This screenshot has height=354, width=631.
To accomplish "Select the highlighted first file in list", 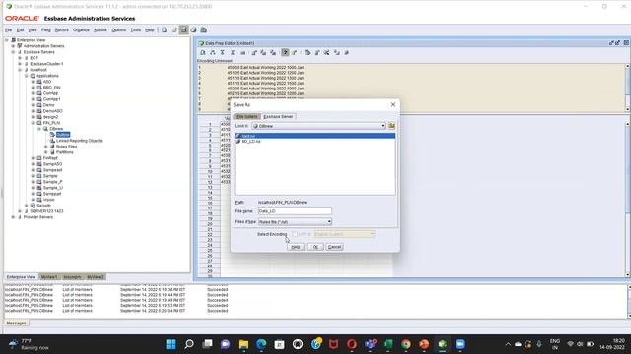I will tap(315, 136).
